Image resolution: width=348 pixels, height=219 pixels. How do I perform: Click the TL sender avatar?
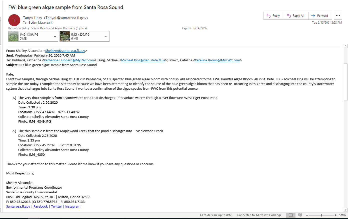14,20
